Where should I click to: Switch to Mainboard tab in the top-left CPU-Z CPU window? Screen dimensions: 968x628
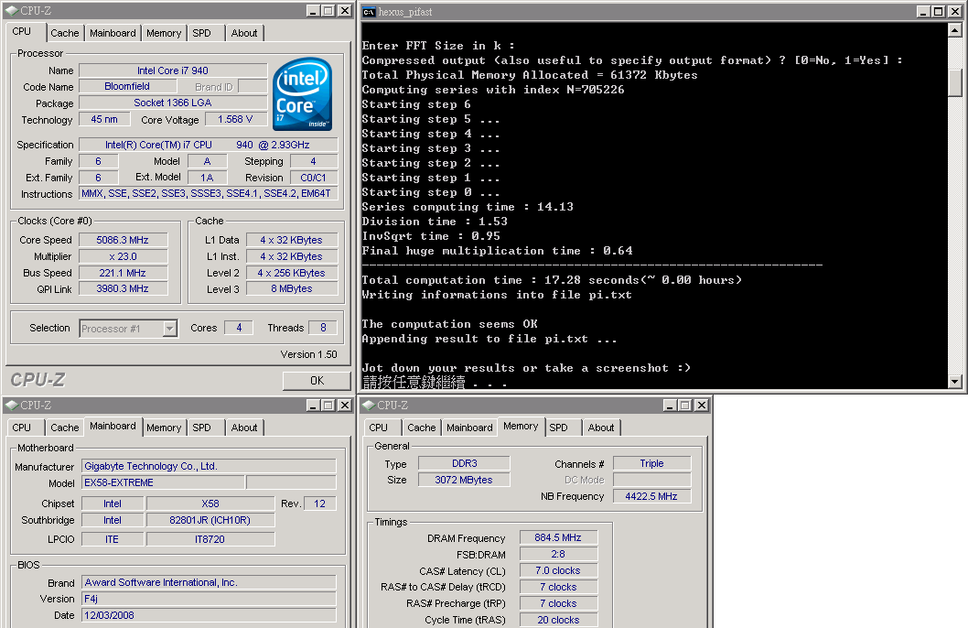113,33
